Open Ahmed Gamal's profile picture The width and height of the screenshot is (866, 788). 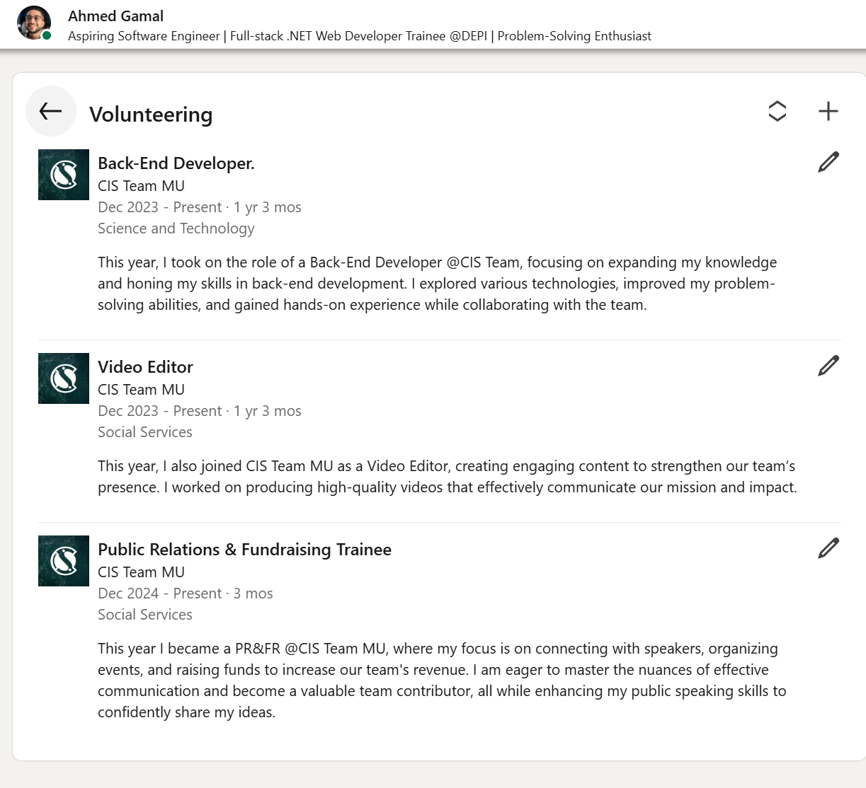(x=34, y=23)
